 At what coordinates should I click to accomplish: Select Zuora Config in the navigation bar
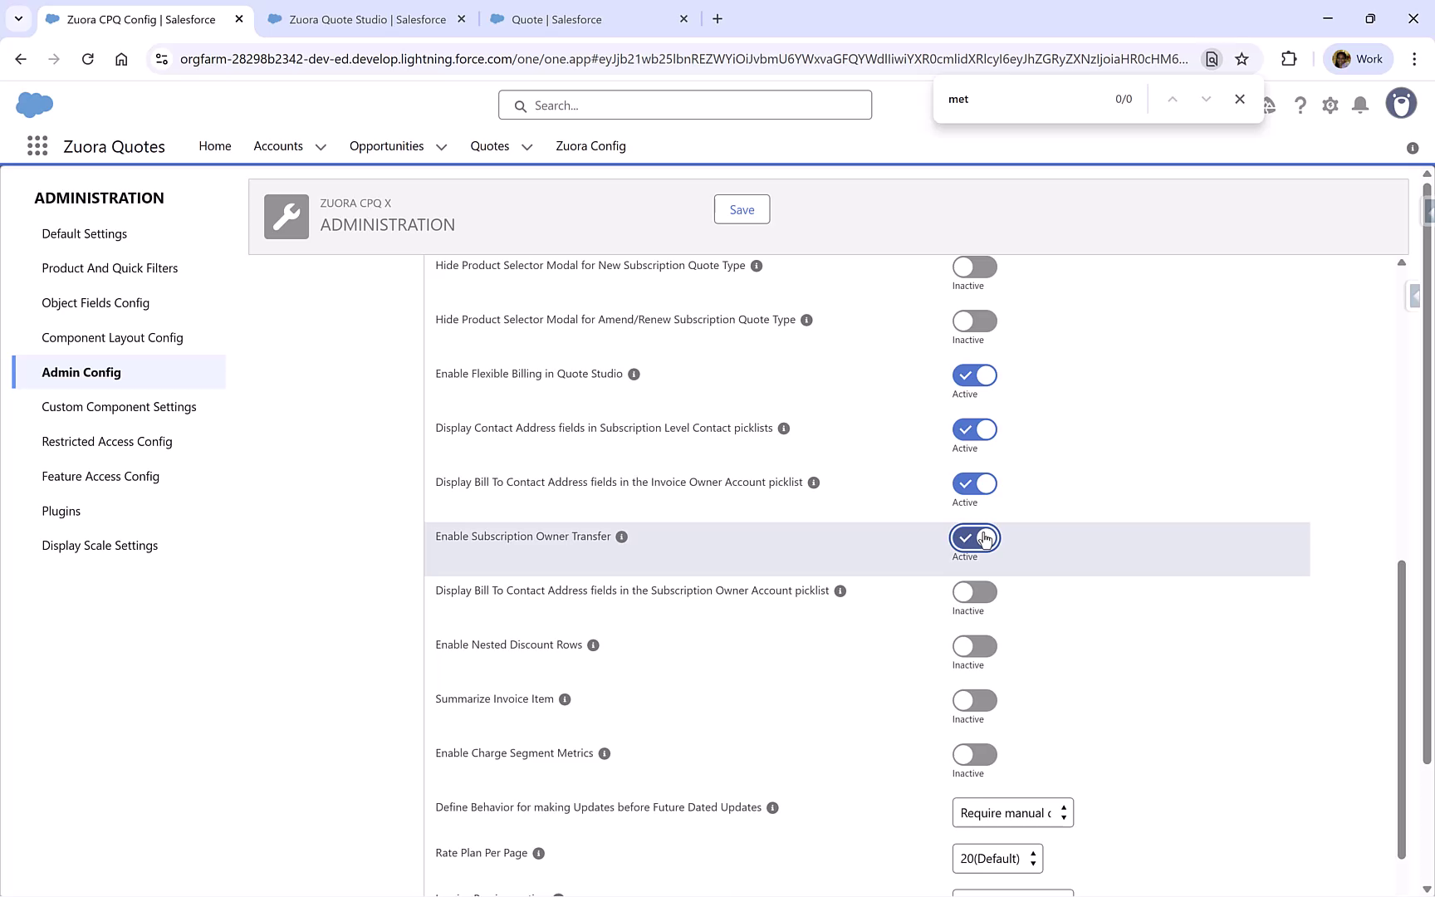590,146
